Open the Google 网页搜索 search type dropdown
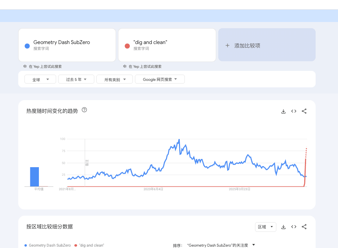The width and height of the screenshot is (338, 248). click(160, 79)
